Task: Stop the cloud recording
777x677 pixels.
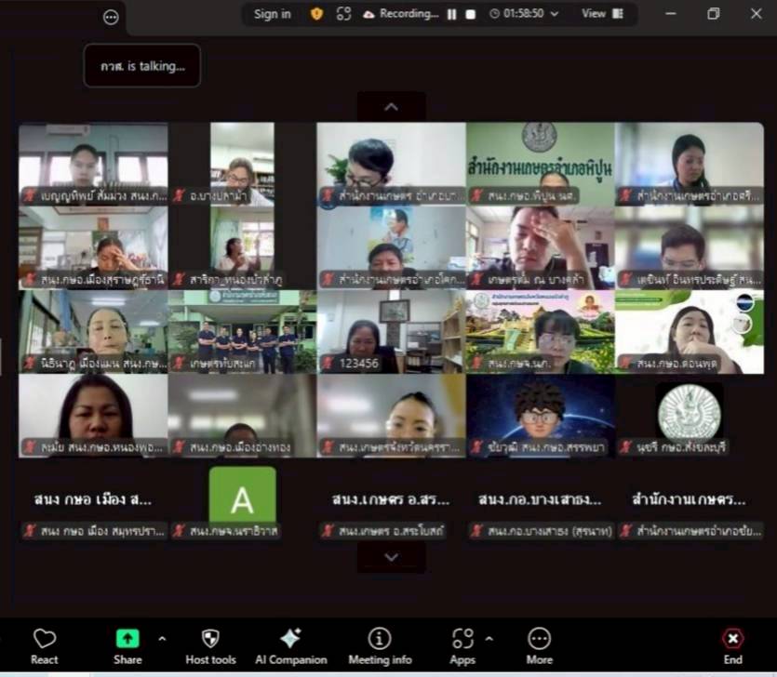Action: tap(471, 14)
